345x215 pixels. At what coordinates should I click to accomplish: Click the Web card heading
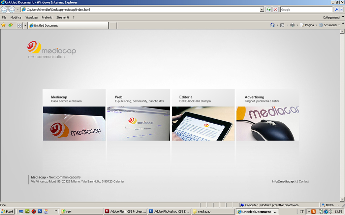118,97
